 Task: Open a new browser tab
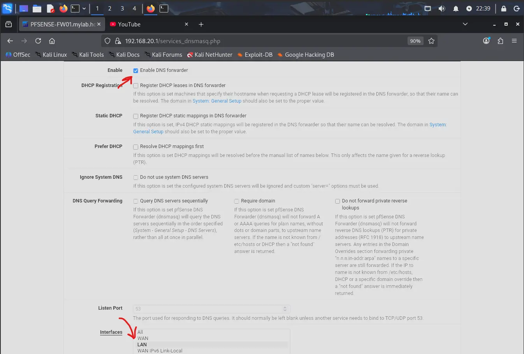point(201,24)
